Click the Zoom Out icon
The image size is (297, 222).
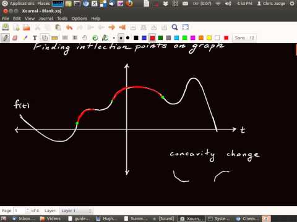tap(133, 27)
